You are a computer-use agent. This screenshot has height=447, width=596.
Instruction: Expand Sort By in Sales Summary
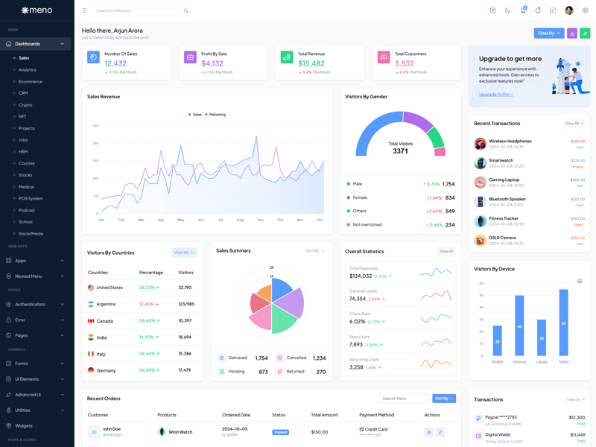[314, 251]
